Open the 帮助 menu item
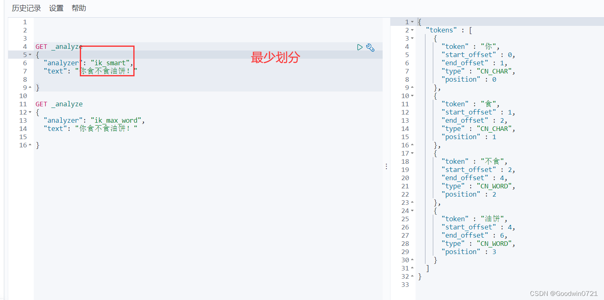604x300 pixels. [79, 8]
